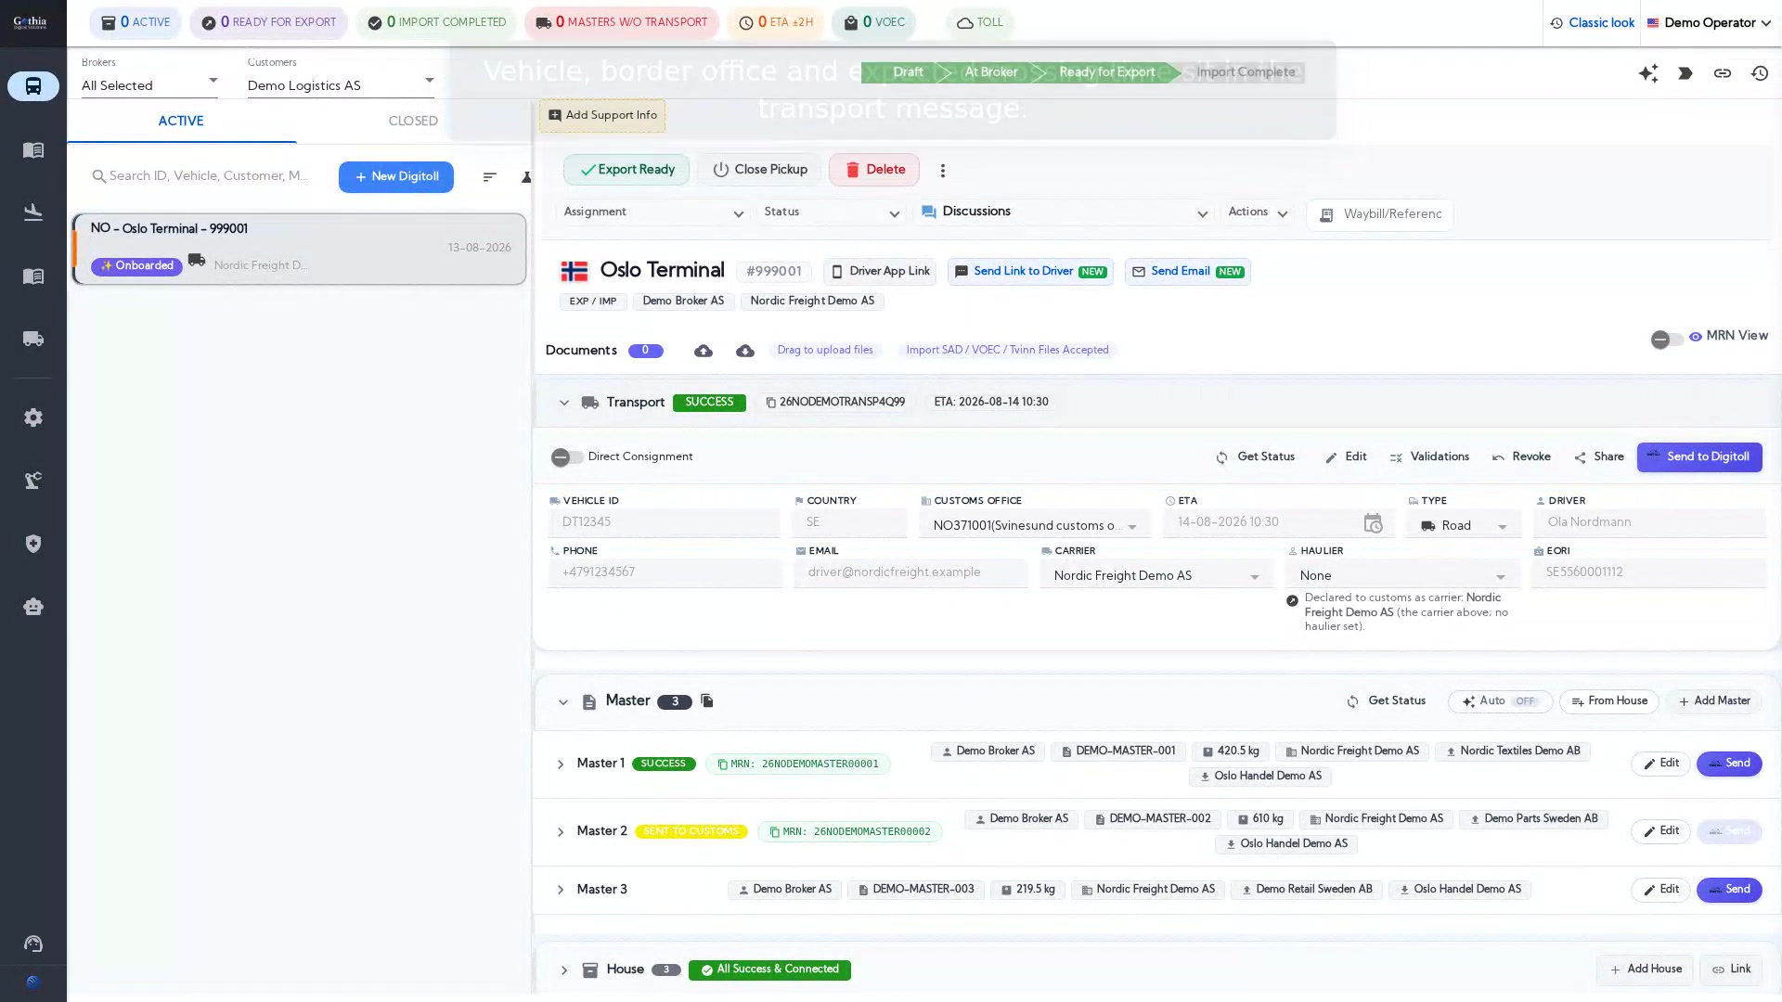Toggle the Auto OFF master switch
Image resolution: width=1782 pixels, height=1002 pixels.
coord(1500,702)
